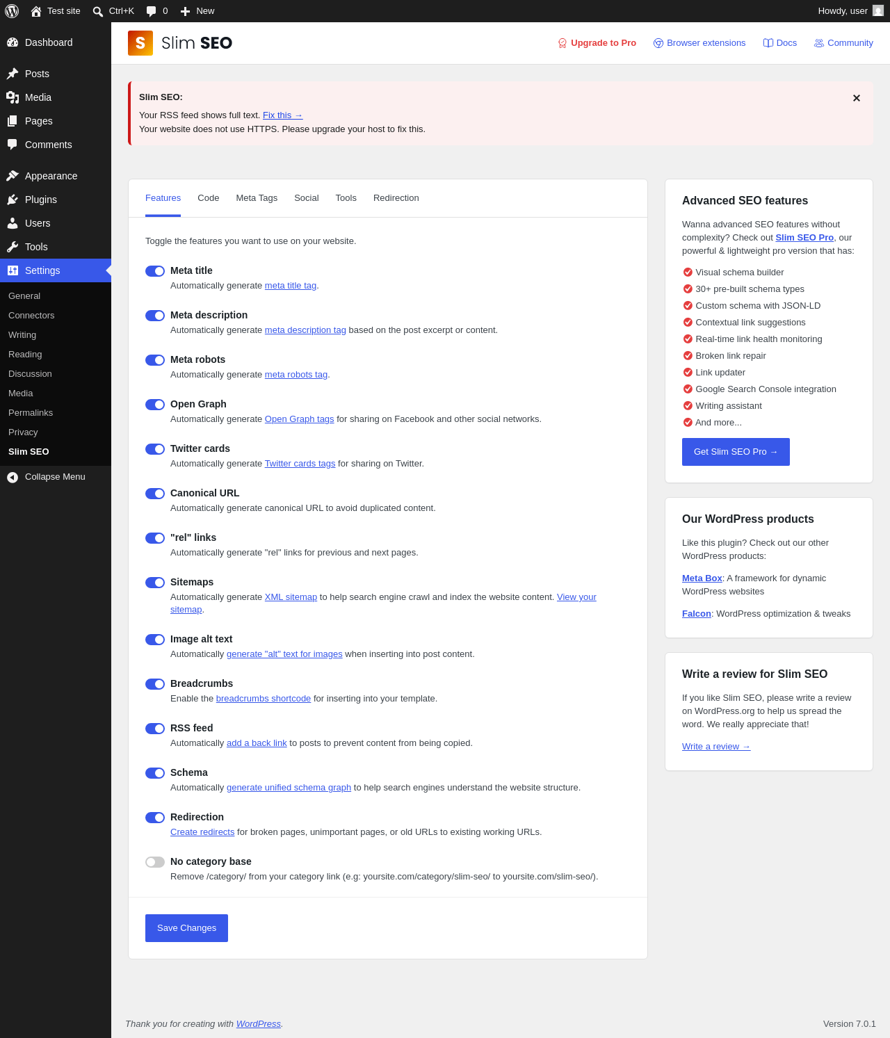Click the WordPress logo icon
Image resolution: width=890 pixels, height=1038 pixels.
coord(12,11)
